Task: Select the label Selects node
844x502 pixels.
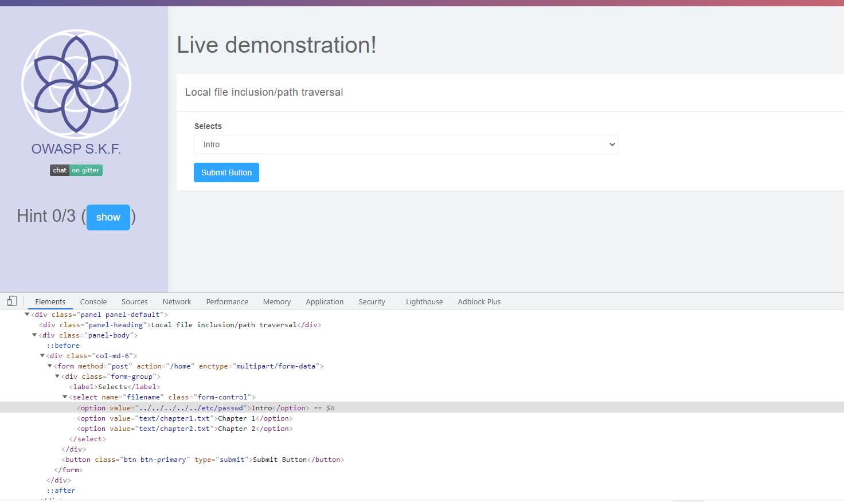Action: [x=115, y=387]
